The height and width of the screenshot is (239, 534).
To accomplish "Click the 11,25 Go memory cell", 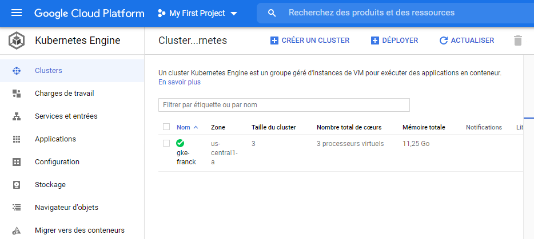I will tap(416, 144).
